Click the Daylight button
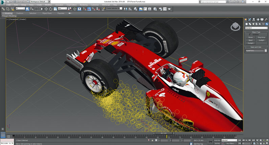This screenshot has height=145, width=269. coord(250,43)
